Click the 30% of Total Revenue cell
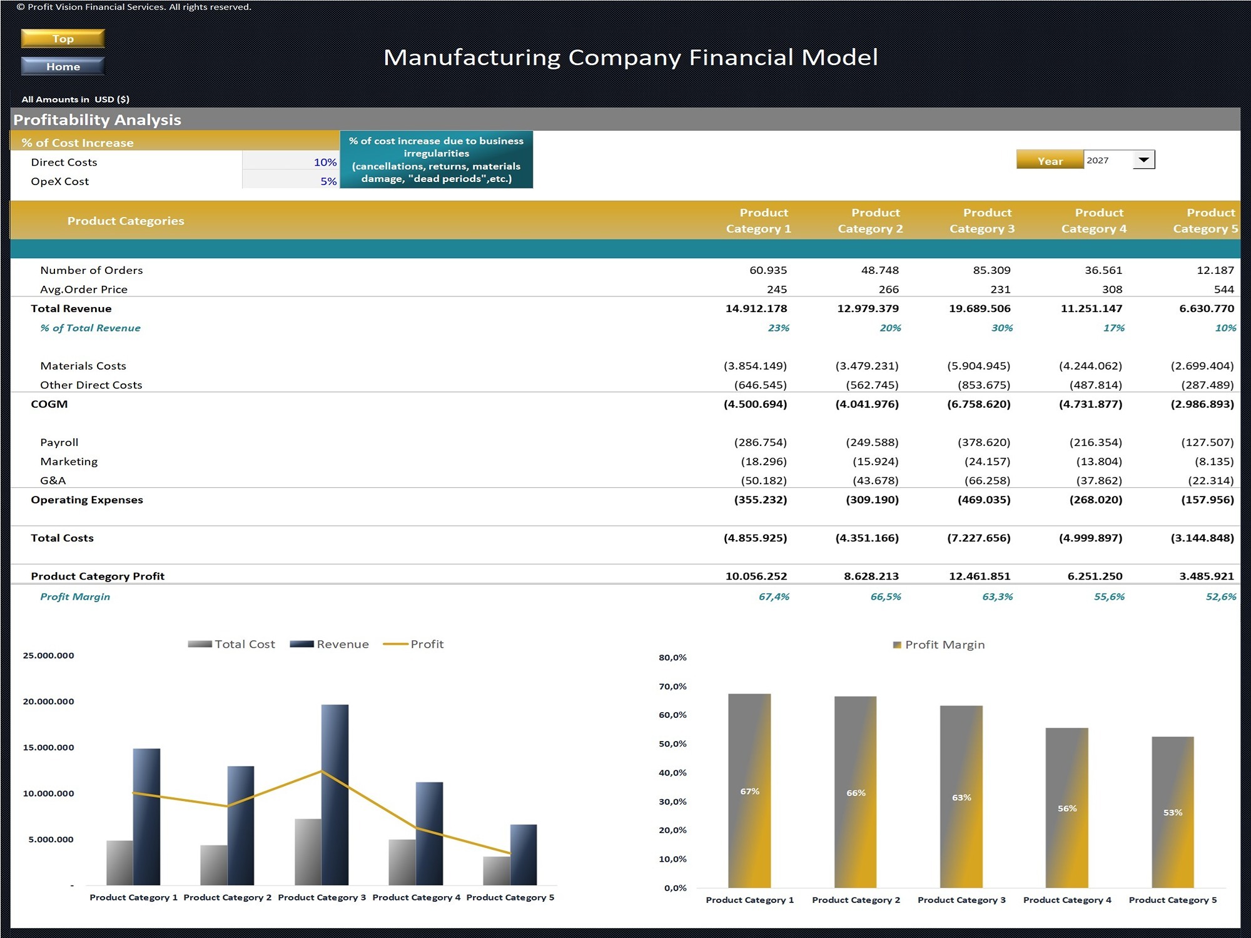 (1002, 328)
